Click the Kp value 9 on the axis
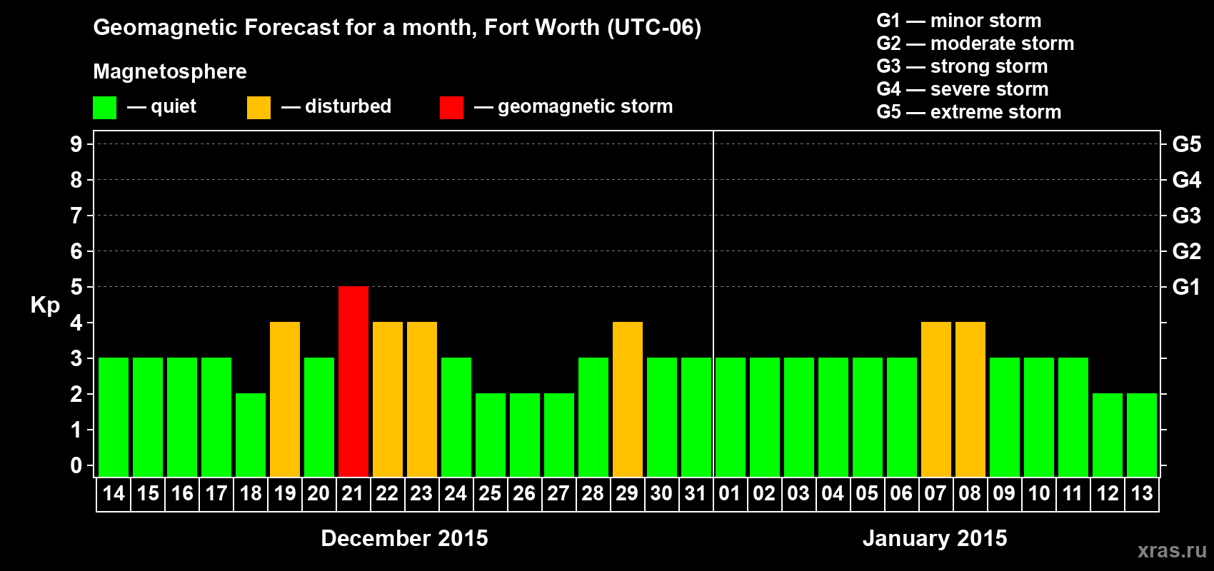Screen dimensions: 1214x571 click(x=76, y=144)
